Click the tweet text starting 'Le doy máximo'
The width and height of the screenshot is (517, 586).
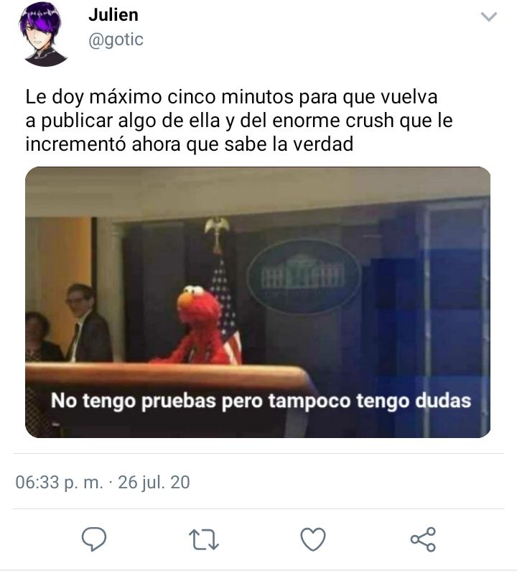pos(239,121)
